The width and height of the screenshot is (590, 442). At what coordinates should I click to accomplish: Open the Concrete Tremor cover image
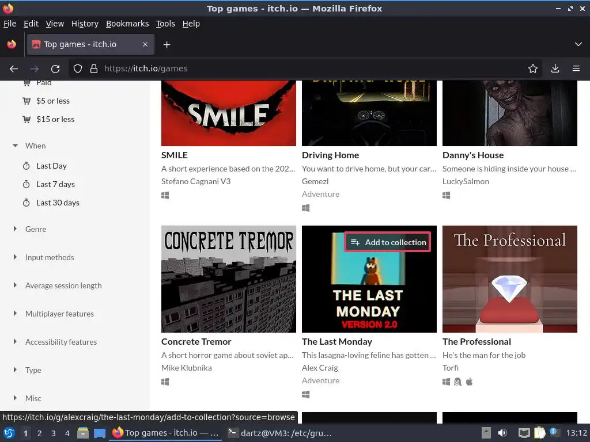(x=229, y=279)
